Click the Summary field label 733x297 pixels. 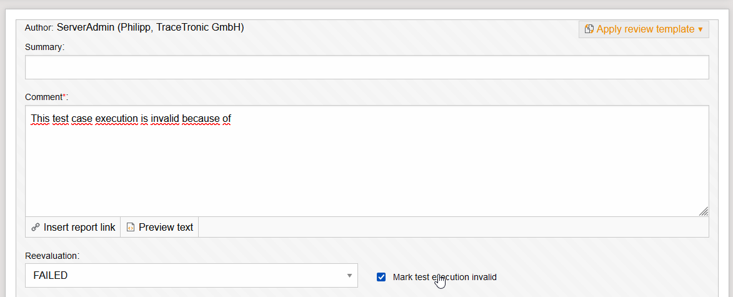click(x=44, y=47)
